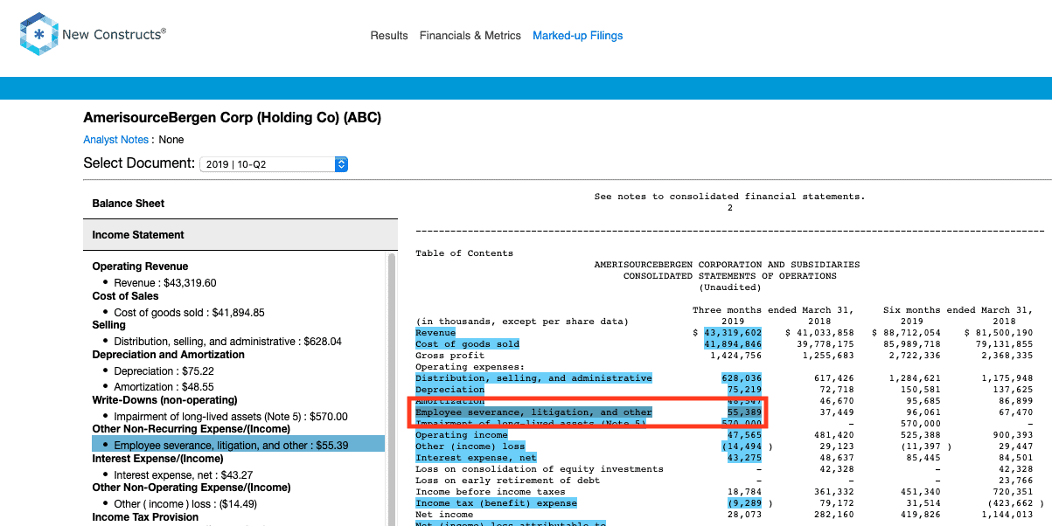Open the Select Document dropdown
Viewport: 1052px width, 526px height.
point(274,164)
